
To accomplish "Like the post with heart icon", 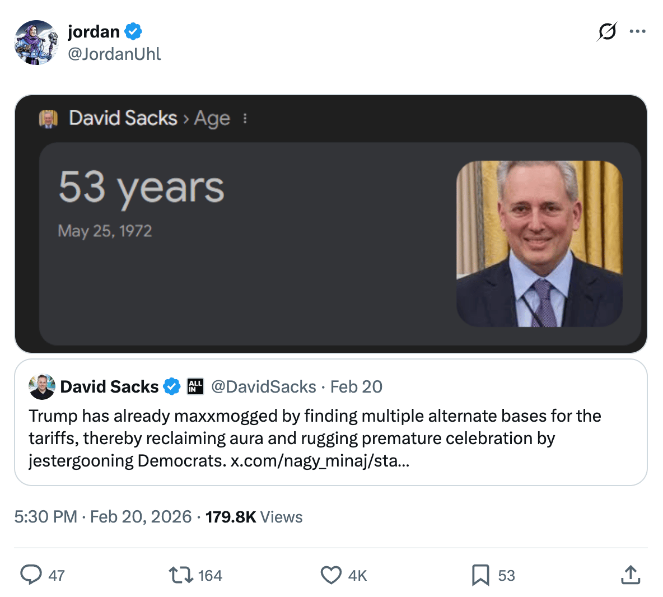I will tap(331, 575).
